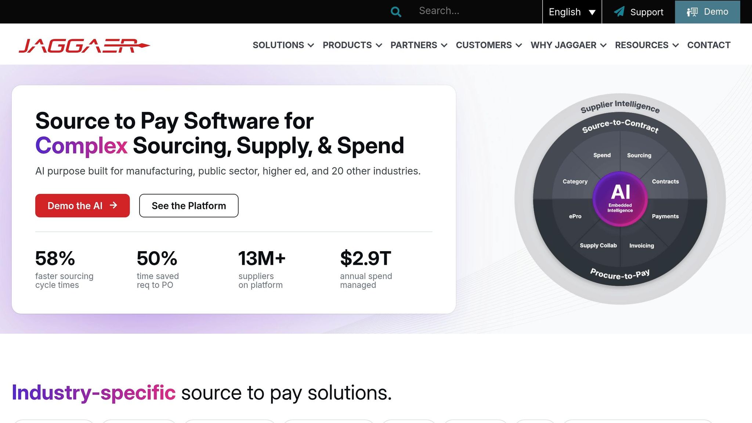
Task: Select the AI Embedded Intelligence center circle
Action: coord(620,199)
